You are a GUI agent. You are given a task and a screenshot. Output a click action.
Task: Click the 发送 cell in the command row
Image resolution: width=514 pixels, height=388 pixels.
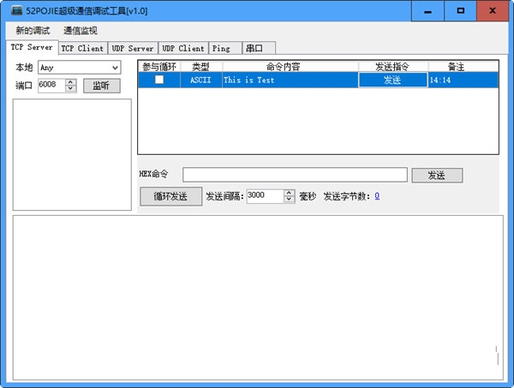[392, 80]
